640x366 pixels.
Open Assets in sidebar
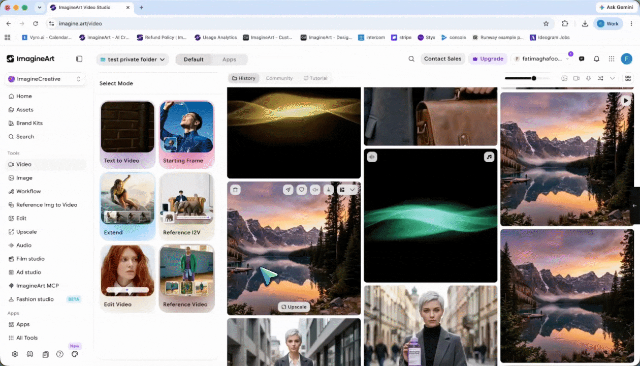24,110
